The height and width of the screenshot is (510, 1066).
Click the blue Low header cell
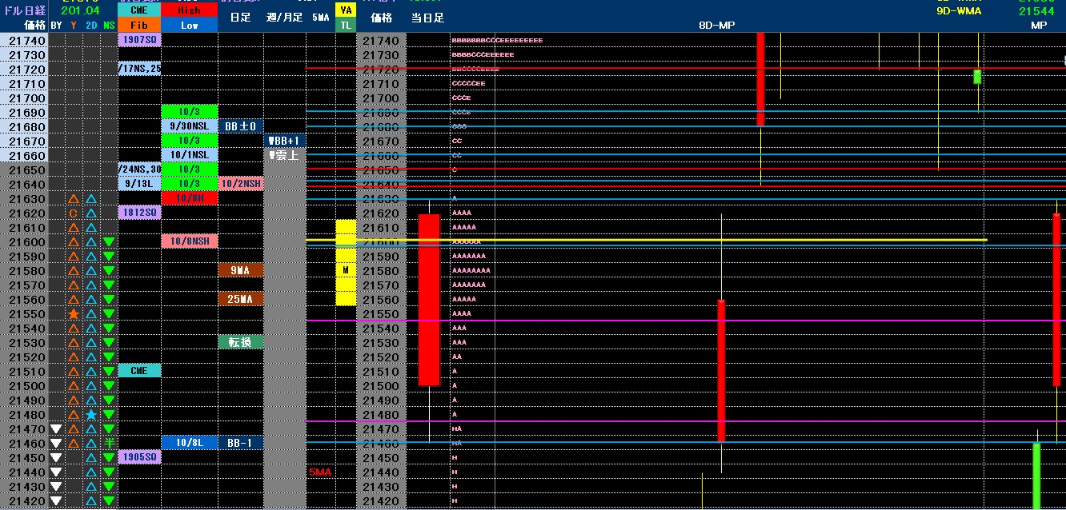[x=190, y=25]
